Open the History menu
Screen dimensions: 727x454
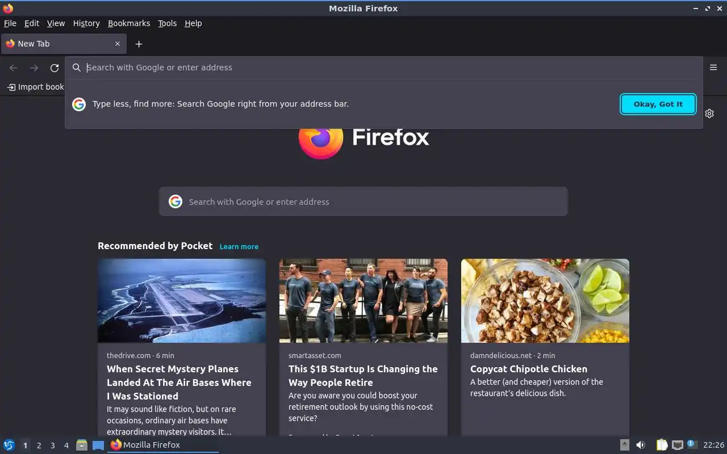(86, 23)
